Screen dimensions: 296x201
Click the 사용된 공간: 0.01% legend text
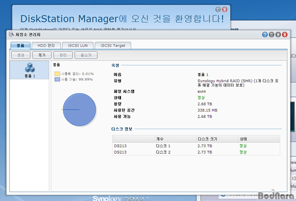77,74
